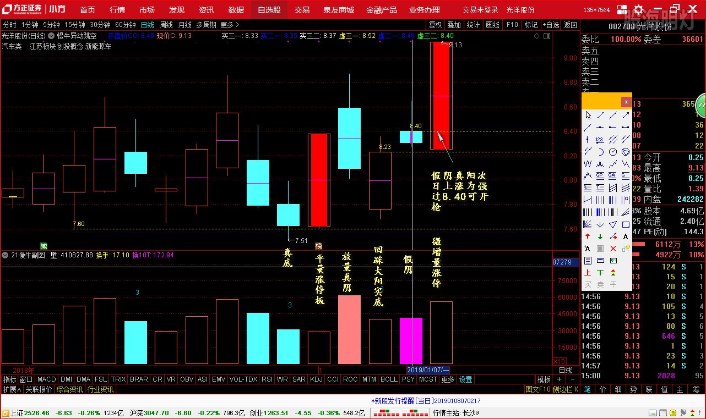Select the BOLL indicator tab
This screenshot has height=419, width=706.
point(389,379)
